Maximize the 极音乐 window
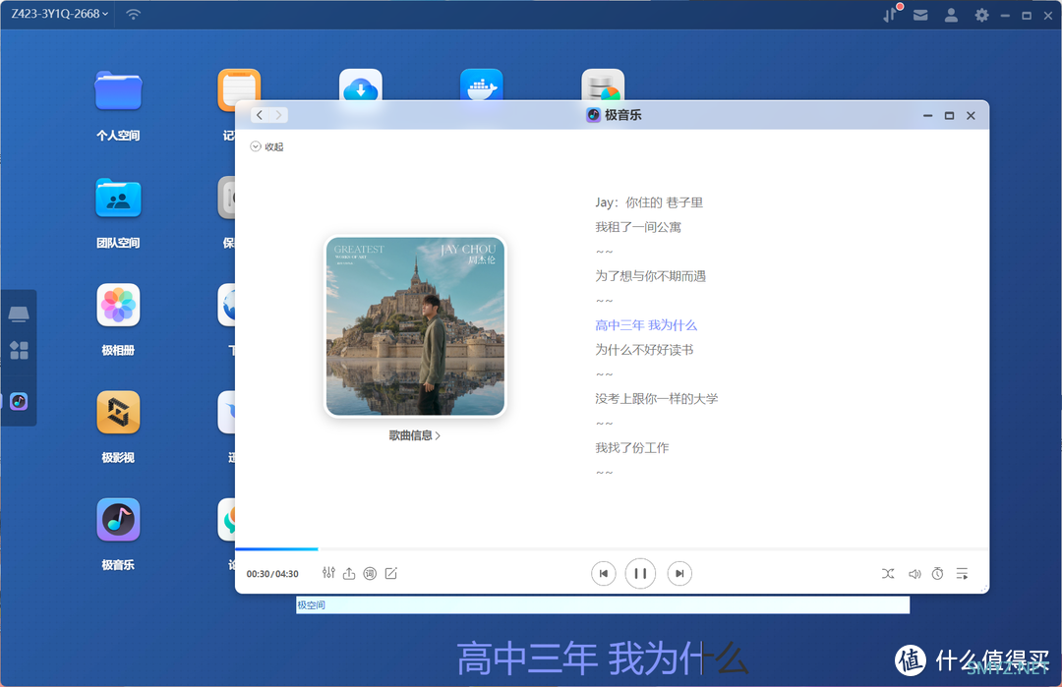The height and width of the screenshot is (687, 1062). point(949,116)
